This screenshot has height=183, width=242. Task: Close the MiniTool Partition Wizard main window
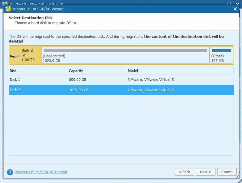pyautogui.click(x=238, y=4)
